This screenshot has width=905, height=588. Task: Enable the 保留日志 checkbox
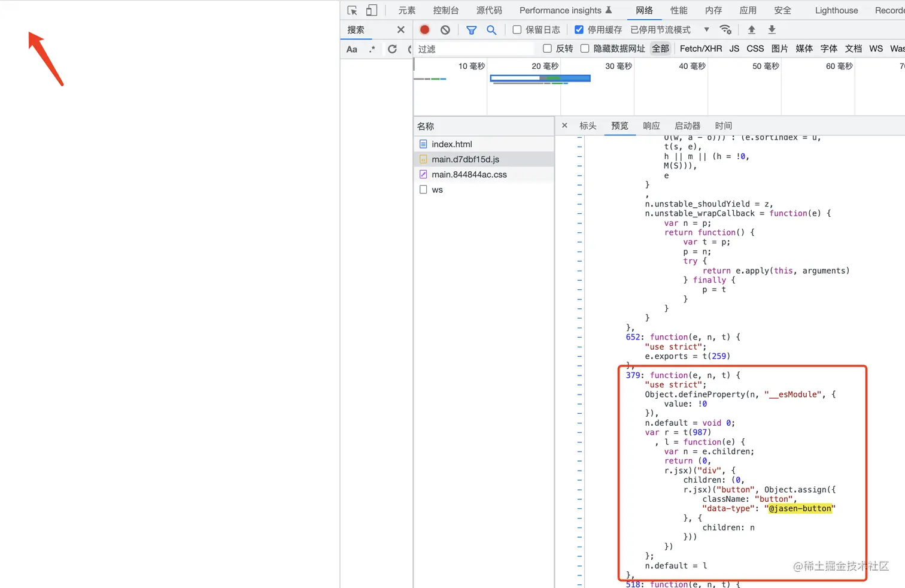tap(517, 29)
